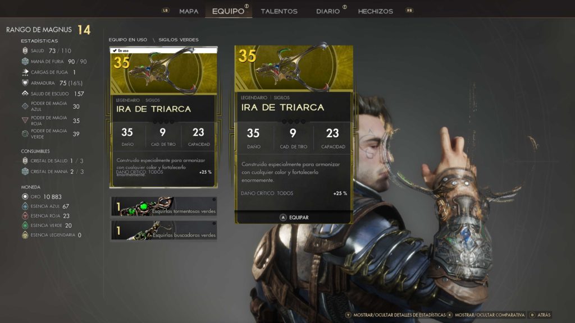Image resolution: width=575 pixels, height=323 pixels.
Task: Click the Esencia roja icon
Action: click(x=25, y=216)
